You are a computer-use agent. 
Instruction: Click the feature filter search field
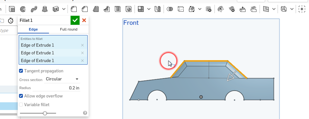(9, 31)
